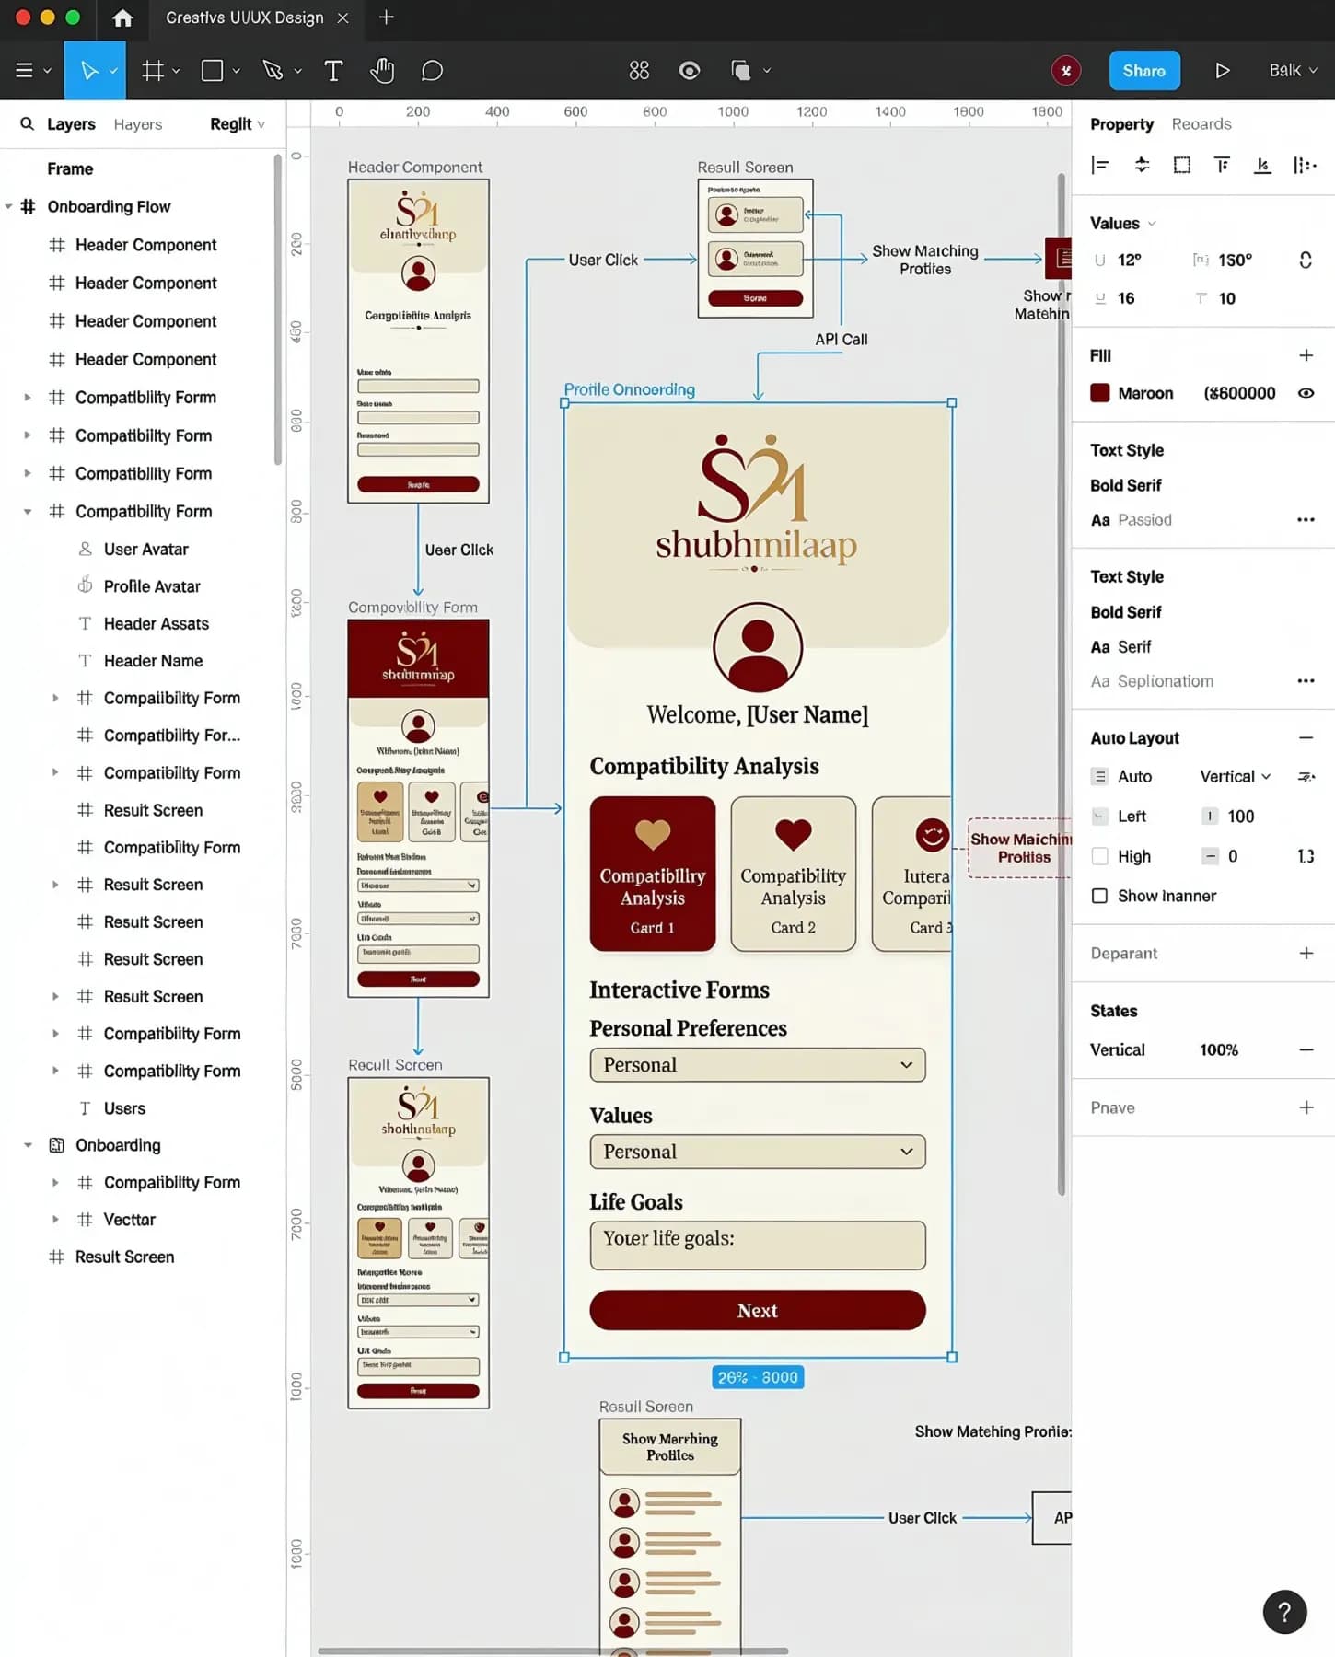Screen dimensions: 1335x1657
Task: Add a new fill with plus icon
Action: click(x=1306, y=355)
